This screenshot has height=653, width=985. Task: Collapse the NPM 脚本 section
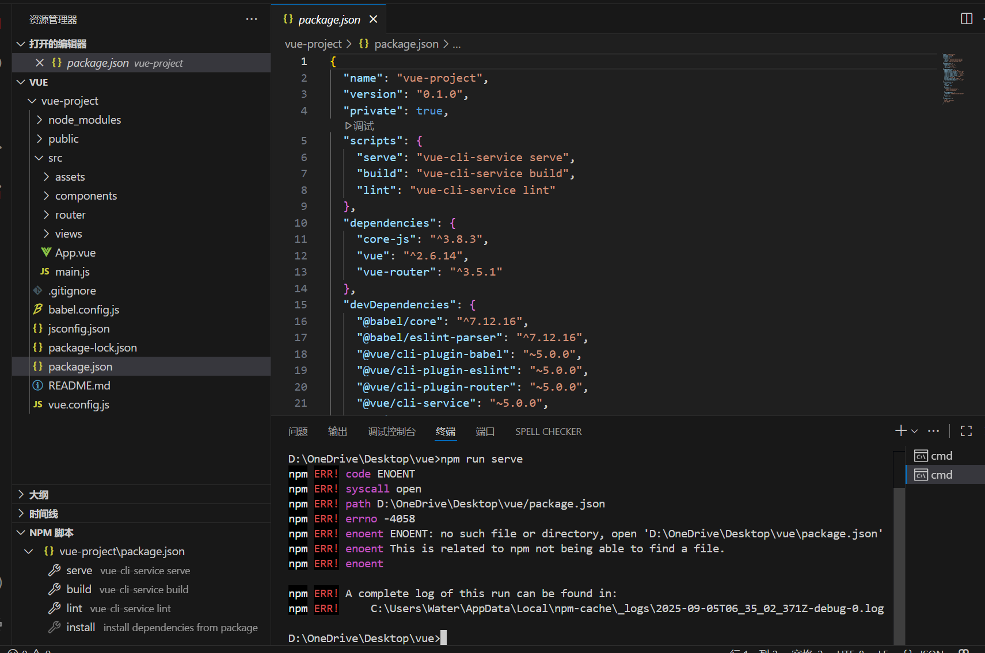tap(21, 532)
